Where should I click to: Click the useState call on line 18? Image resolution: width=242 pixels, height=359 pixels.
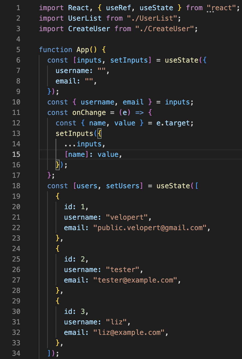[173, 186]
